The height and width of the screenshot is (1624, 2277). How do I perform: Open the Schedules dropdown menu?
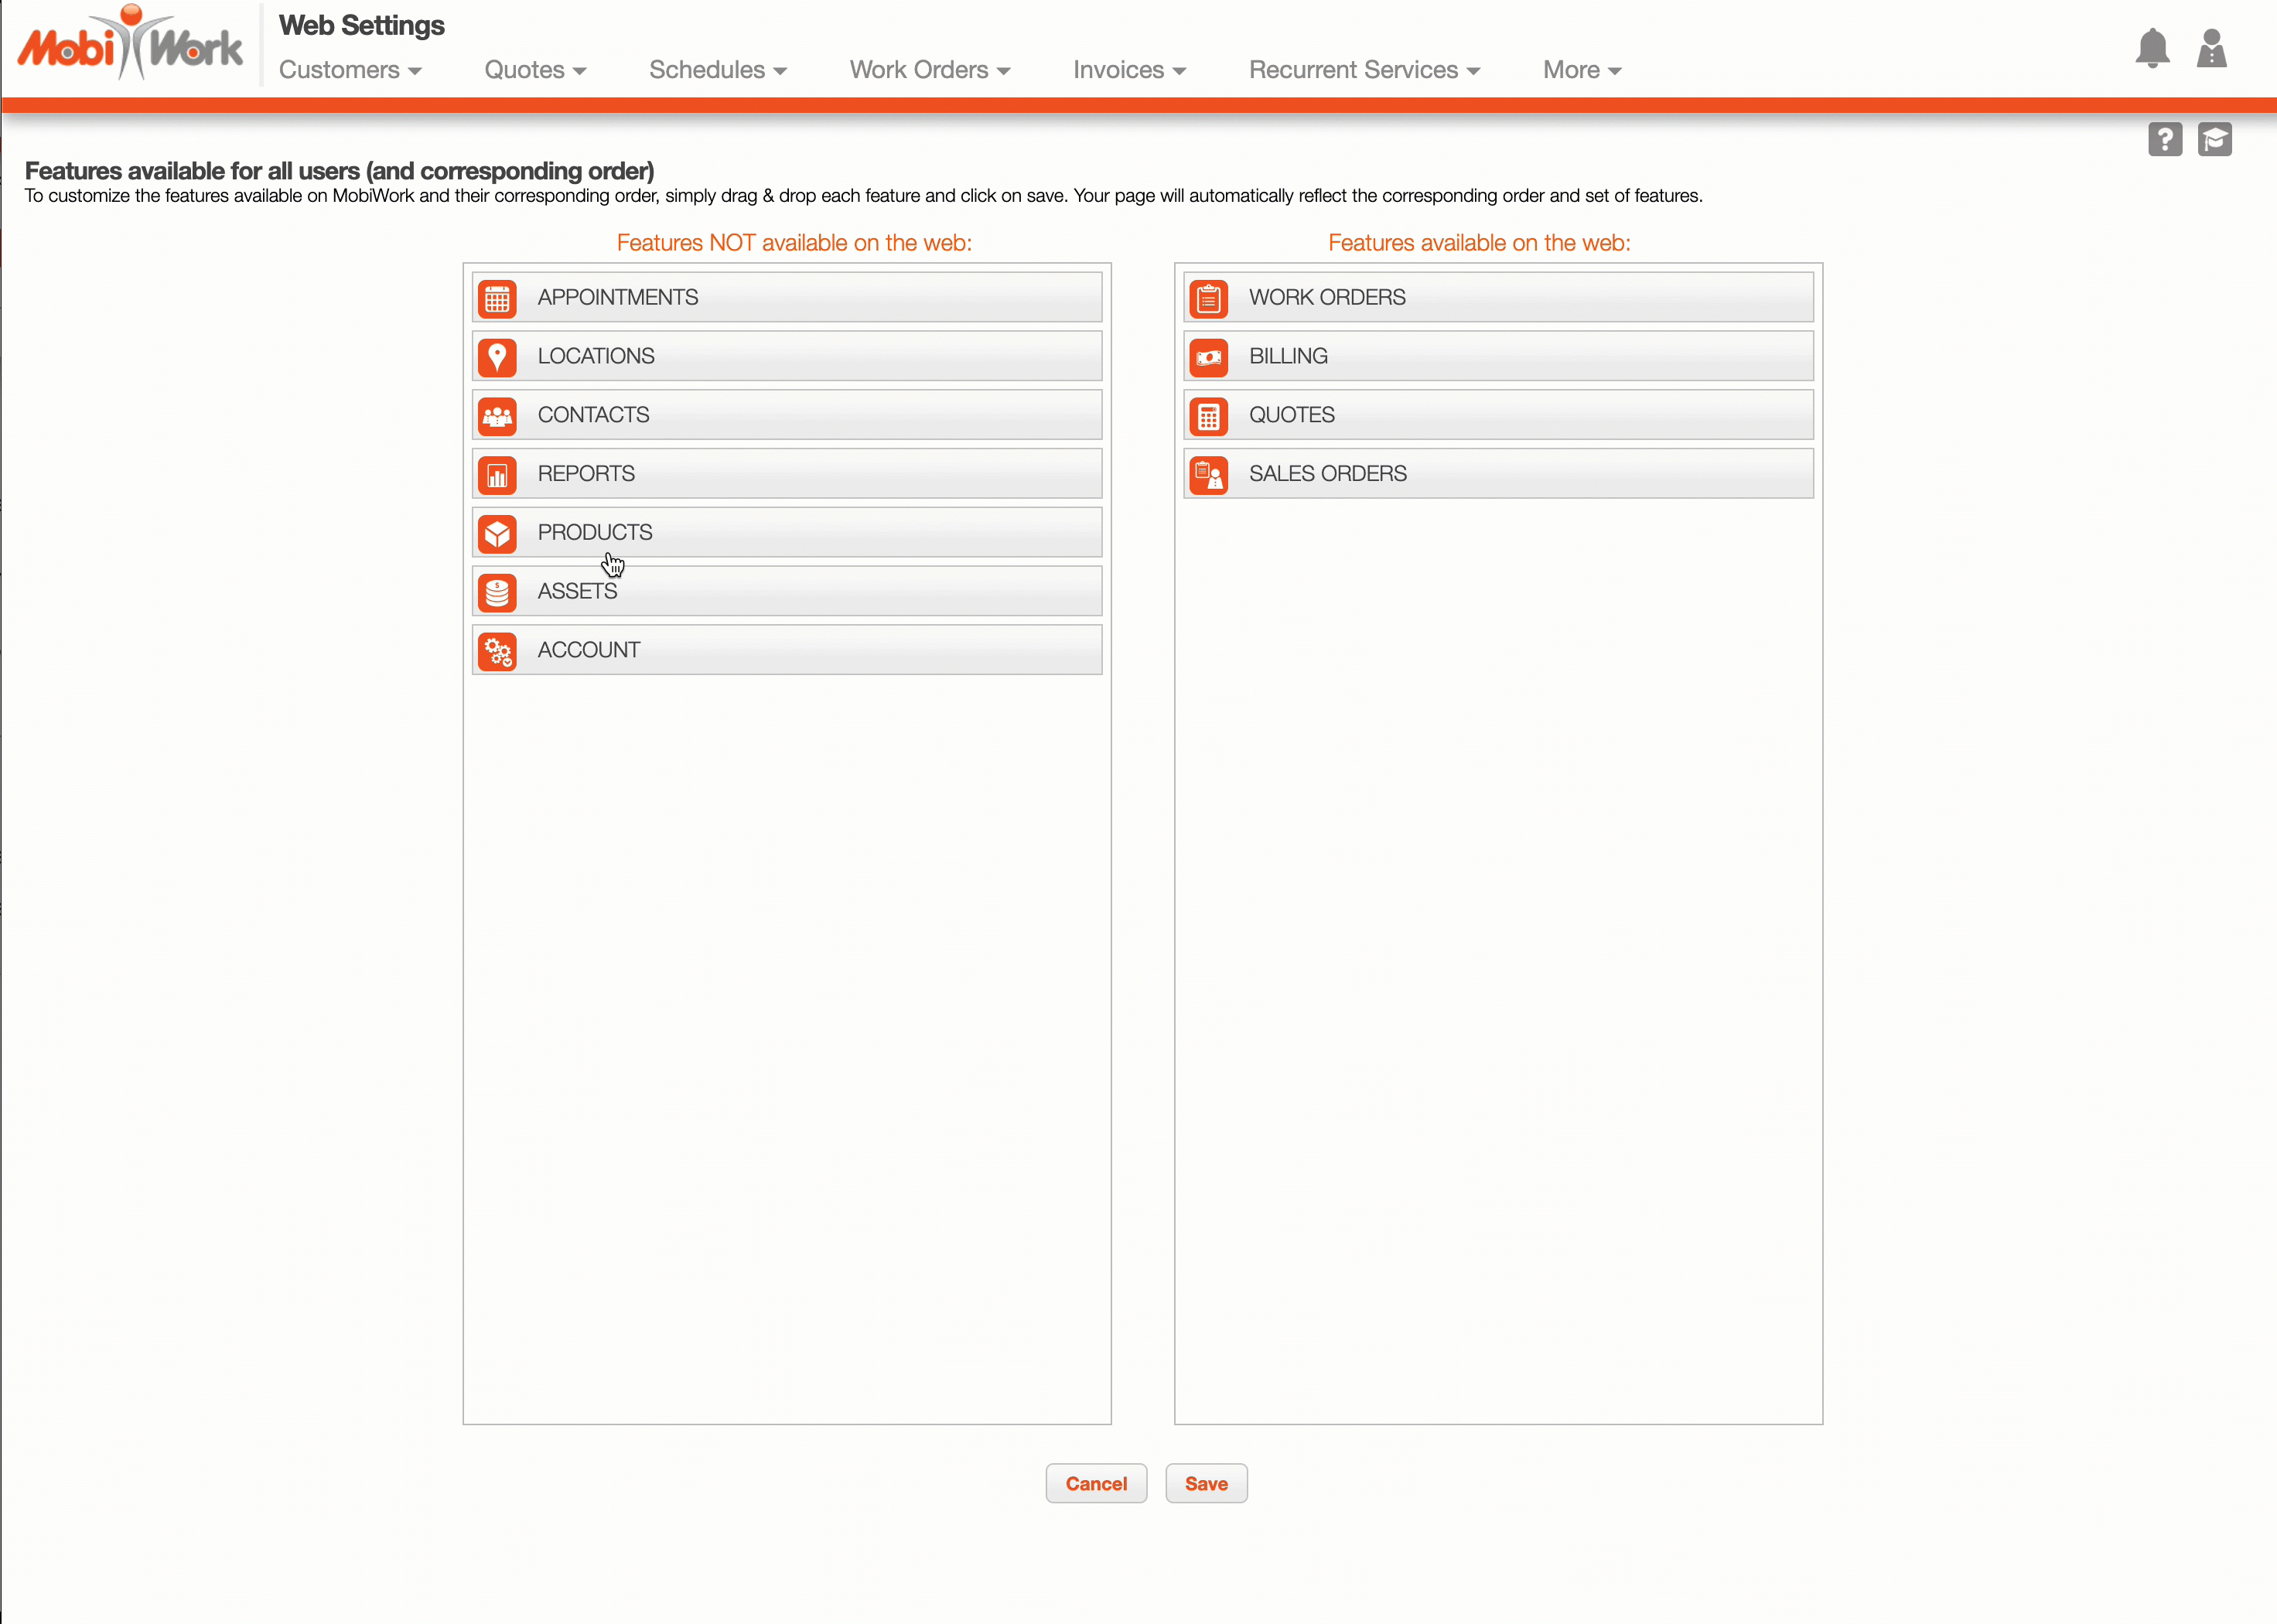click(717, 70)
